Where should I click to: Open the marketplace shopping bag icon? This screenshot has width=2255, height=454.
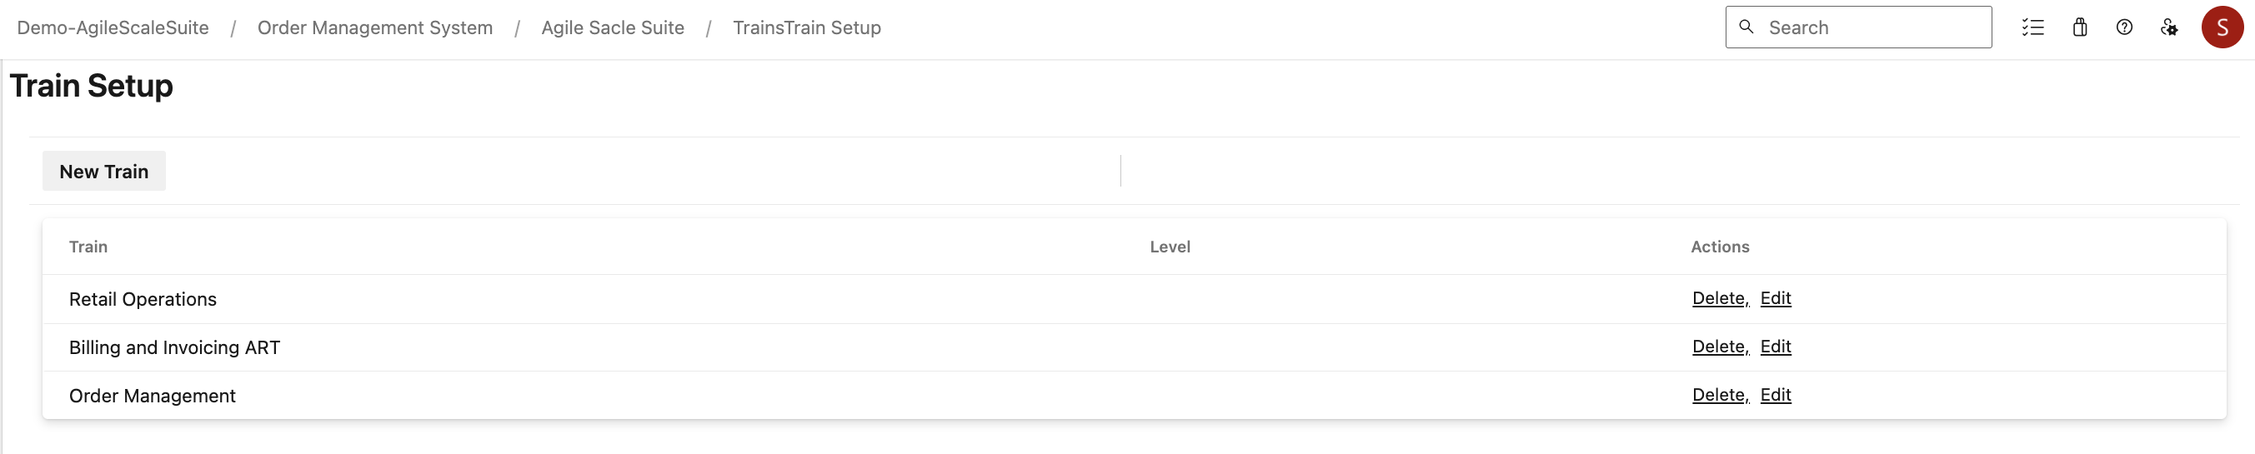(2080, 28)
